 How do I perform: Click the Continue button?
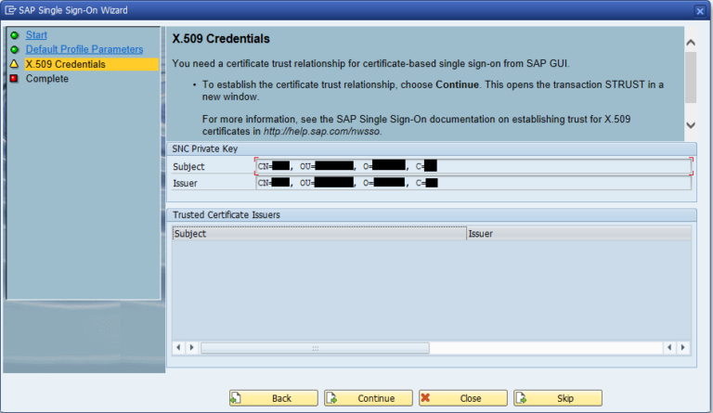pyautogui.click(x=368, y=398)
